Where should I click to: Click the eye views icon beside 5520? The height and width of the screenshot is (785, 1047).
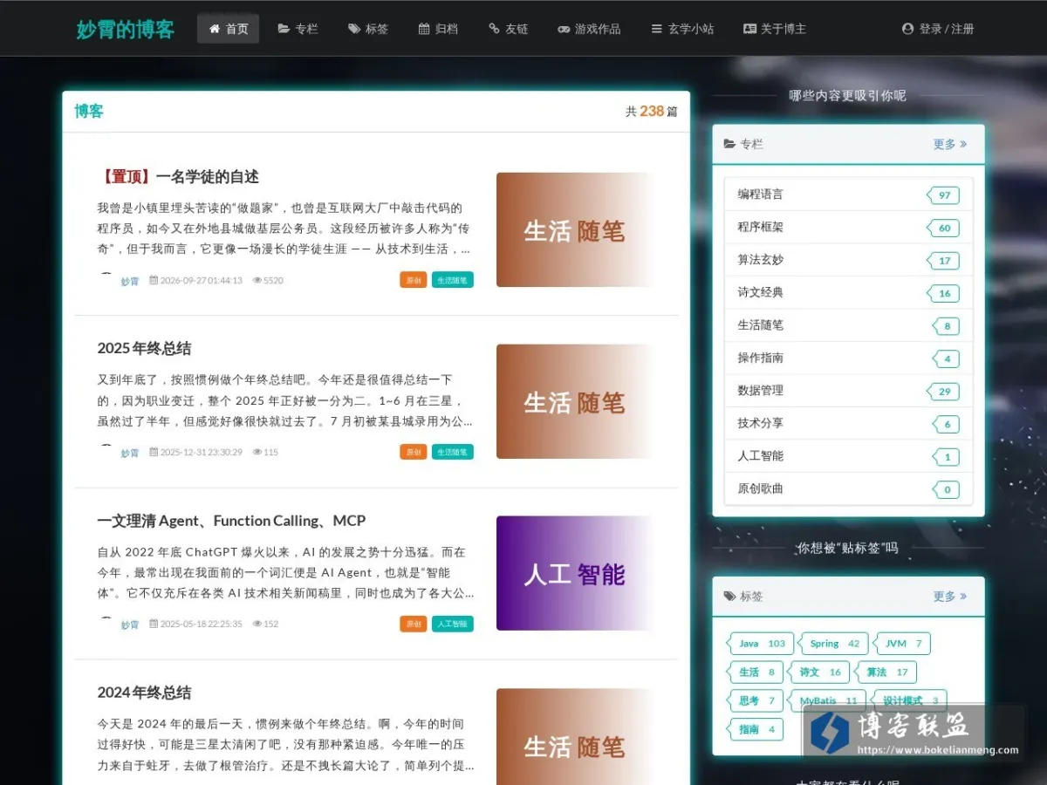(x=257, y=280)
